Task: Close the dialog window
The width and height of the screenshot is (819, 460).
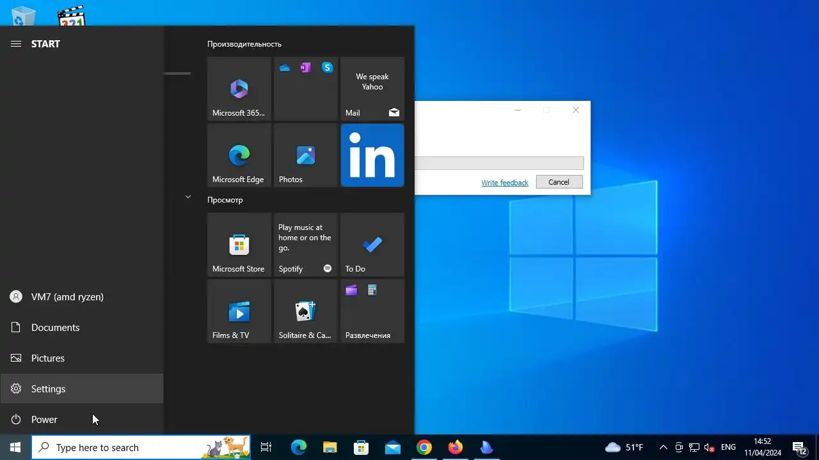Action: coord(576,110)
